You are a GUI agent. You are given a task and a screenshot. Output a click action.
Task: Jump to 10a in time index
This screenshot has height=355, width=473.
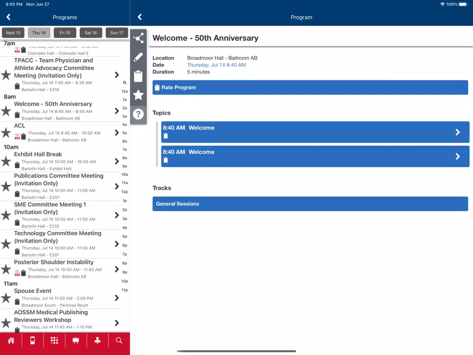(124, 175)
